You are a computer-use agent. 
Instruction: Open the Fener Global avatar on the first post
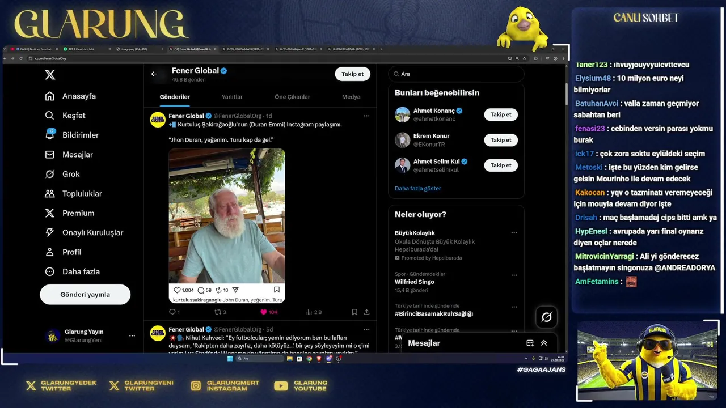(158, 120)
